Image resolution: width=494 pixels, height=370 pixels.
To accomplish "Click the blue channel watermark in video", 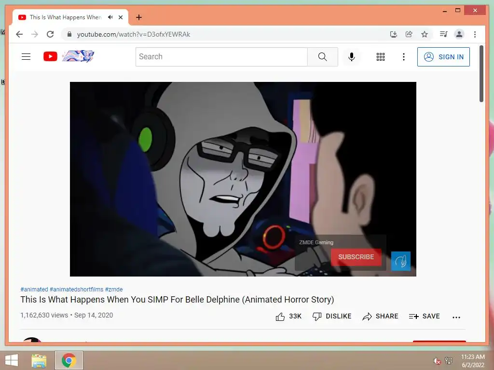I will coord(401,261).
